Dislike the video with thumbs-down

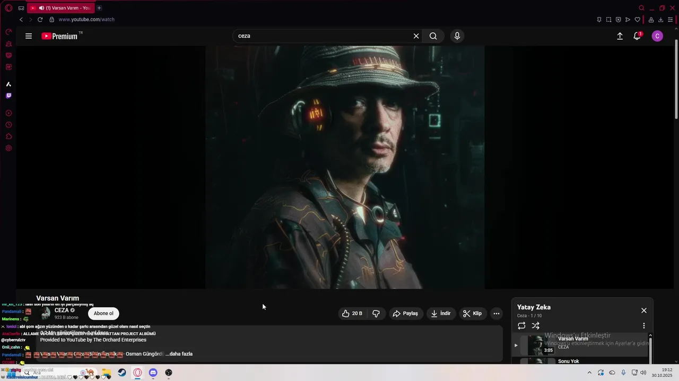pos(376,313)
